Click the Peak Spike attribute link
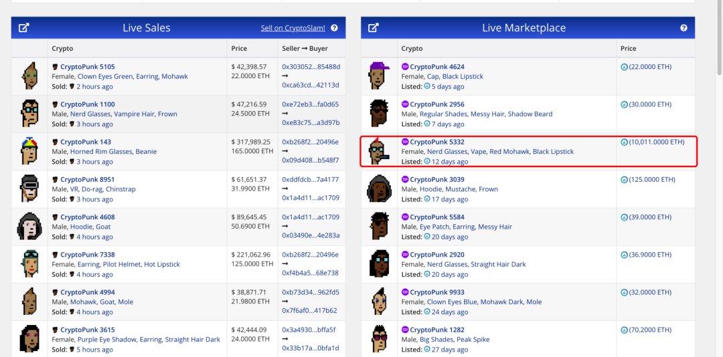The image size is (723, 357). (473, 340)
